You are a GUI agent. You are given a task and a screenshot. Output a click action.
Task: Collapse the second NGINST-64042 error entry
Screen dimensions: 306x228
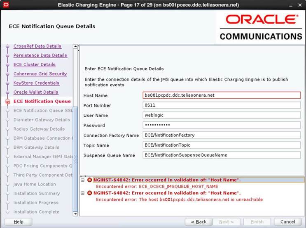point(83,193)
